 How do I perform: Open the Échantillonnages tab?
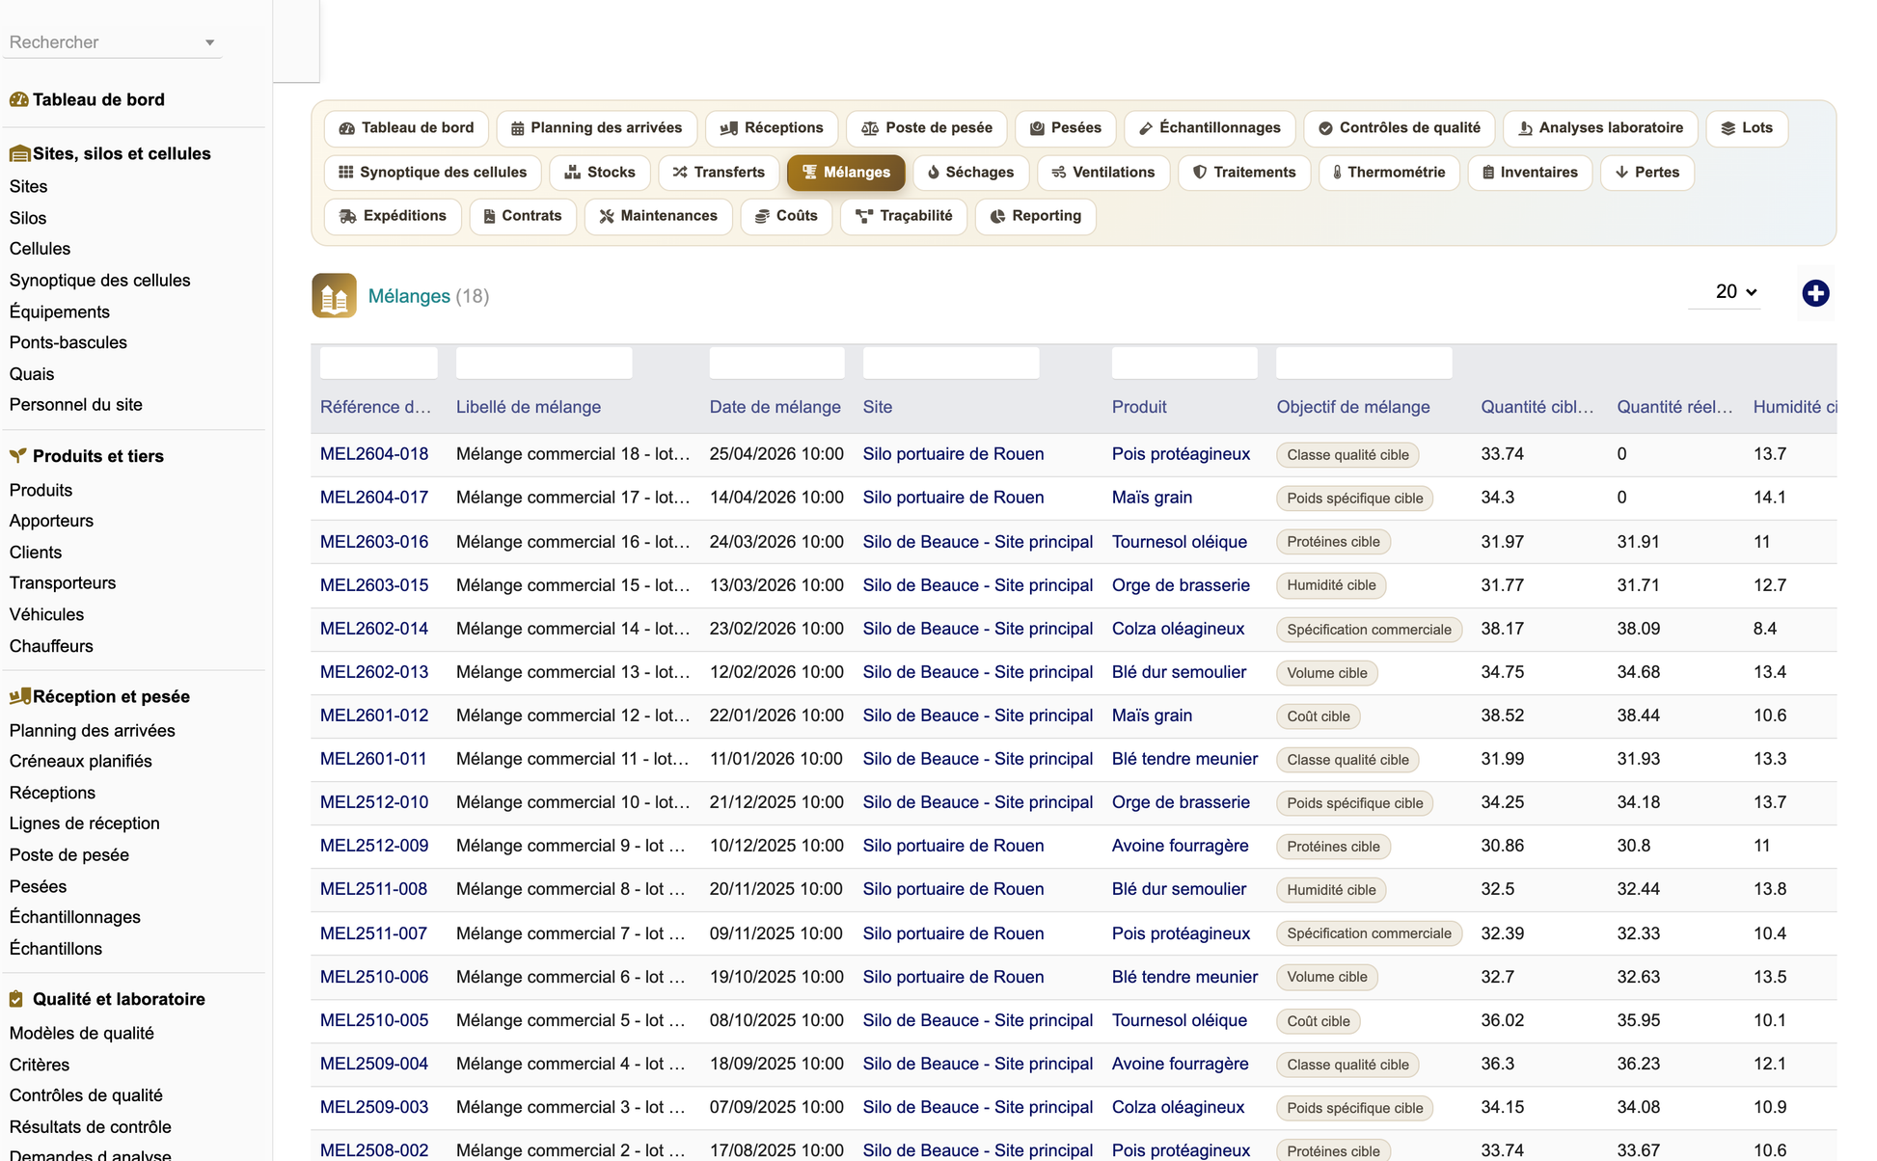1210,128
